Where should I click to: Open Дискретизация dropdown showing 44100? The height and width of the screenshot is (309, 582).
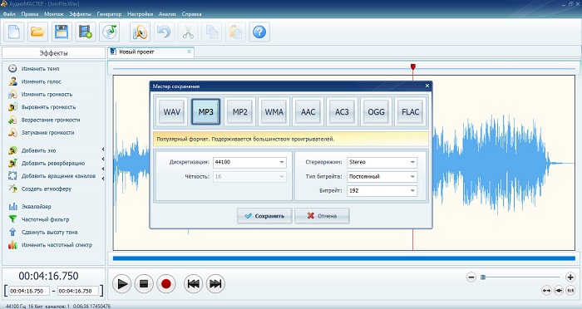(x=249, y=162)
